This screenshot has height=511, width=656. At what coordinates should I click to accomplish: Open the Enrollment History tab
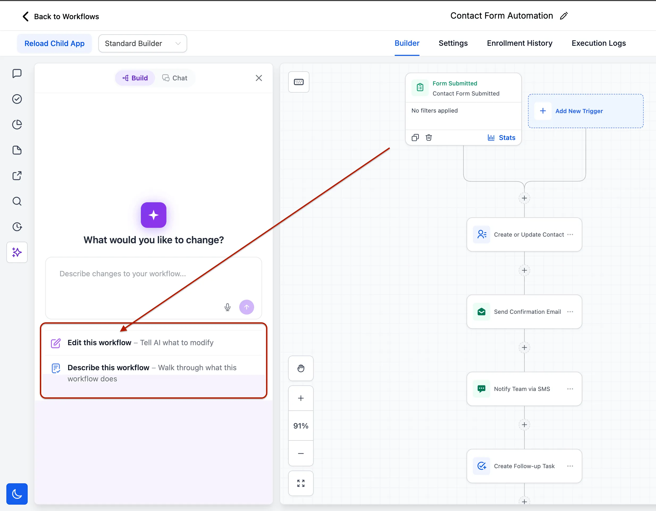(x=519, y=43)
